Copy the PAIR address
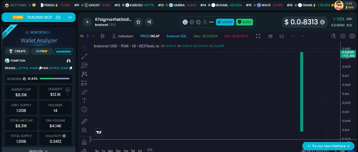The image size is (358, 152). 71,68
